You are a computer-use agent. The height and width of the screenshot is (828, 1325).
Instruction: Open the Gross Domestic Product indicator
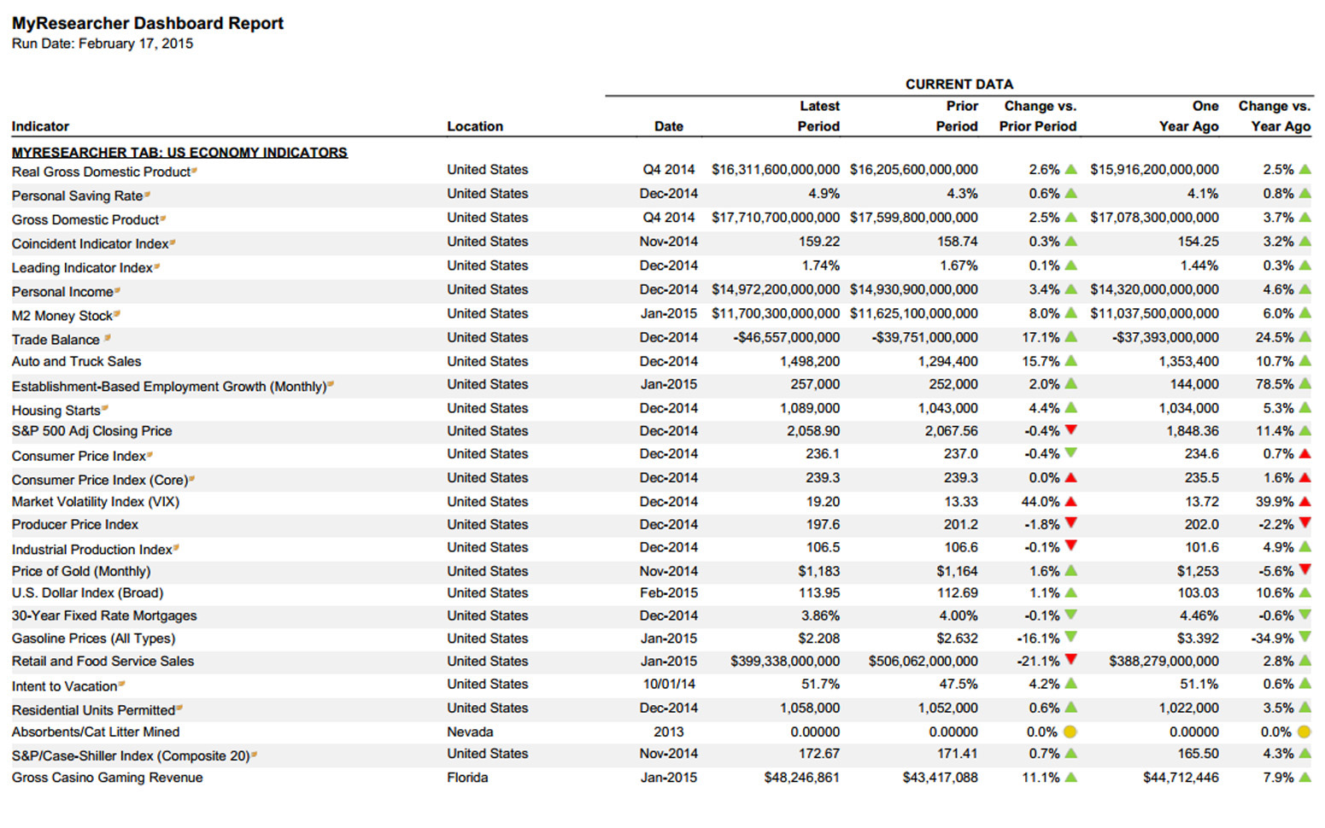coord(85,219)
